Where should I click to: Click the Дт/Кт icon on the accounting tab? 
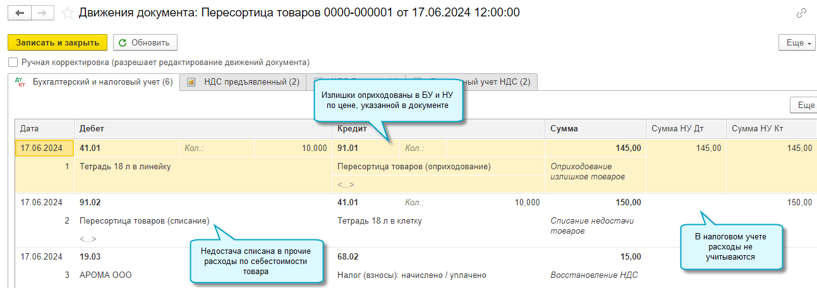(x=20, y=82)
